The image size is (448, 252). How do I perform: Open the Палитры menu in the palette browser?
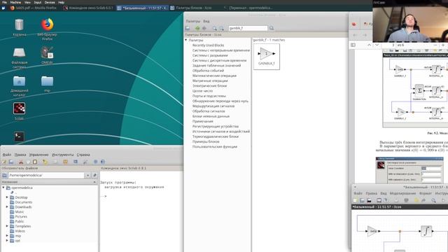[193, 21]
